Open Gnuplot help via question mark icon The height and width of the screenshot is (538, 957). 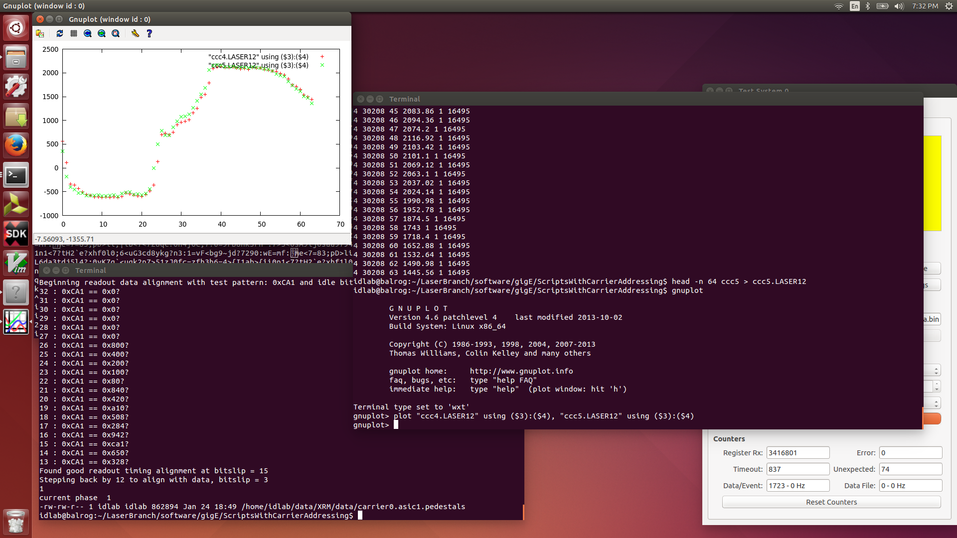pyautogui.click(x=149, y=33)
